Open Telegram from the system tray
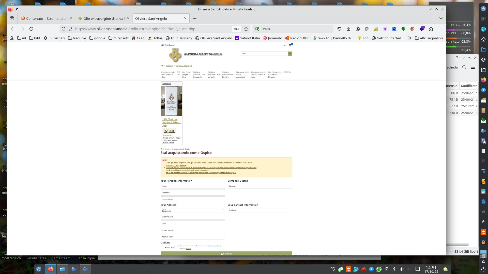Viewport: 488px width, 274px height. tap(371, 269)
